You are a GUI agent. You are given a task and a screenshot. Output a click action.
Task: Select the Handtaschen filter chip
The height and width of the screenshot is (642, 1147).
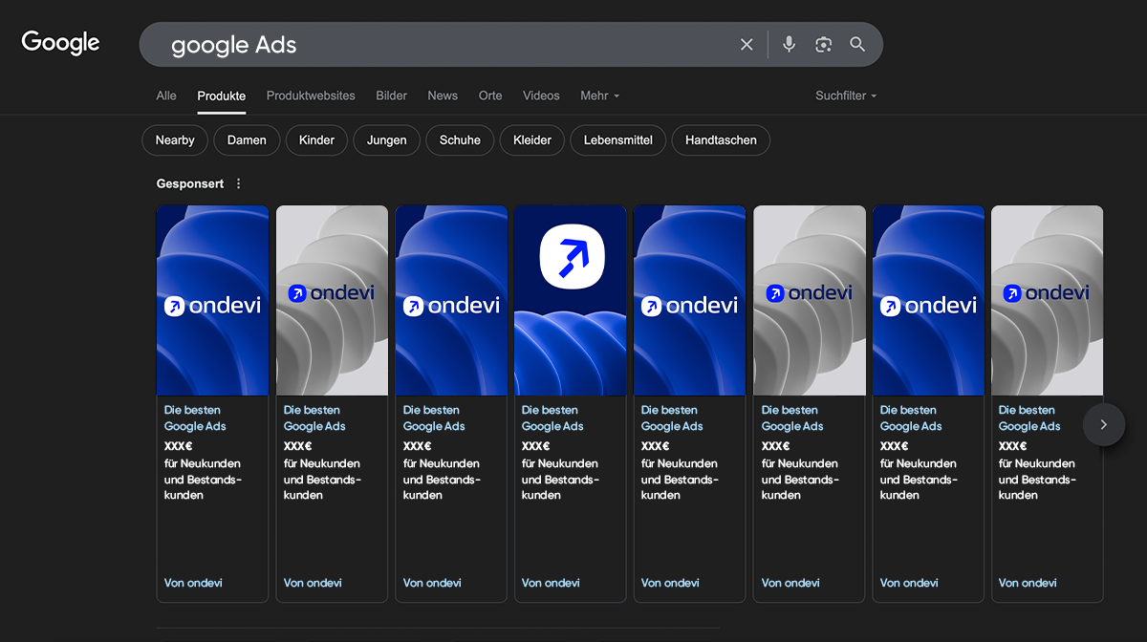pos(721,140)
